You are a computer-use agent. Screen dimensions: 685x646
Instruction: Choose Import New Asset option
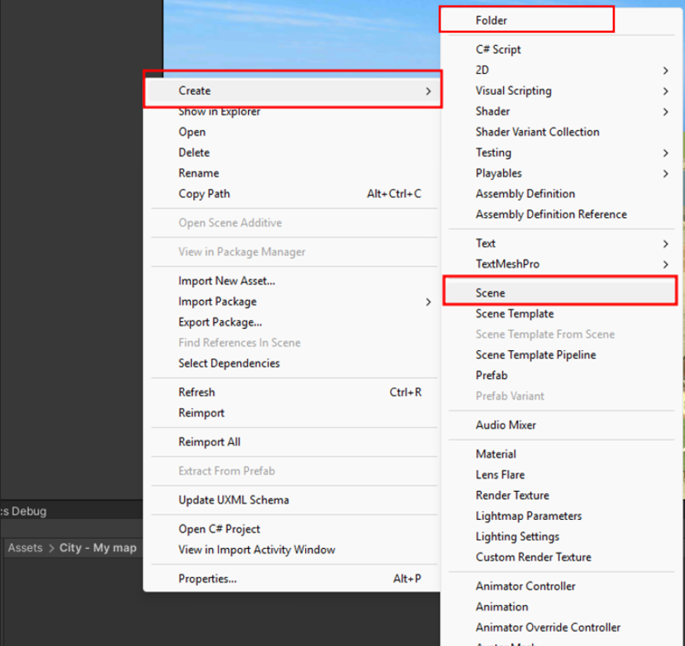point(226,280)
